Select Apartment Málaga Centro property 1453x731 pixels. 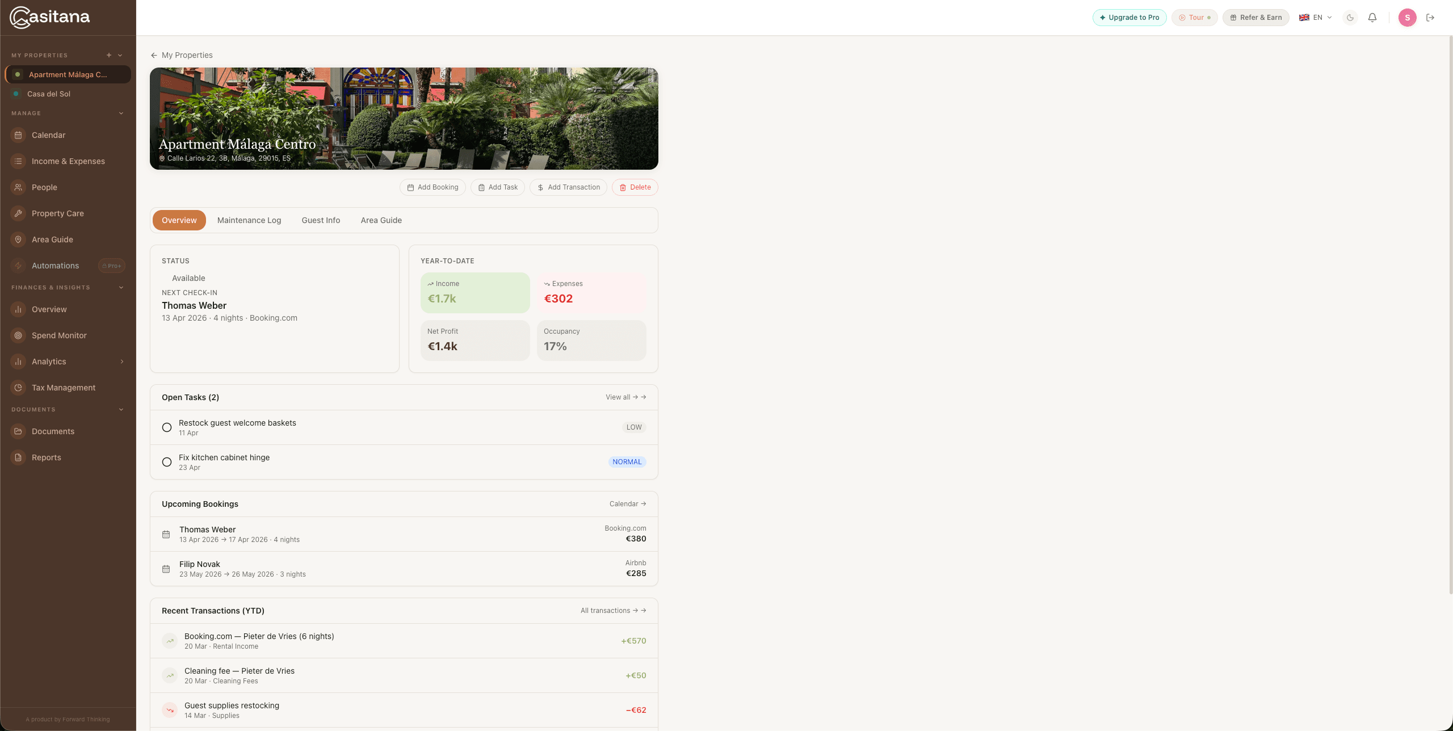tap(68, 74)
